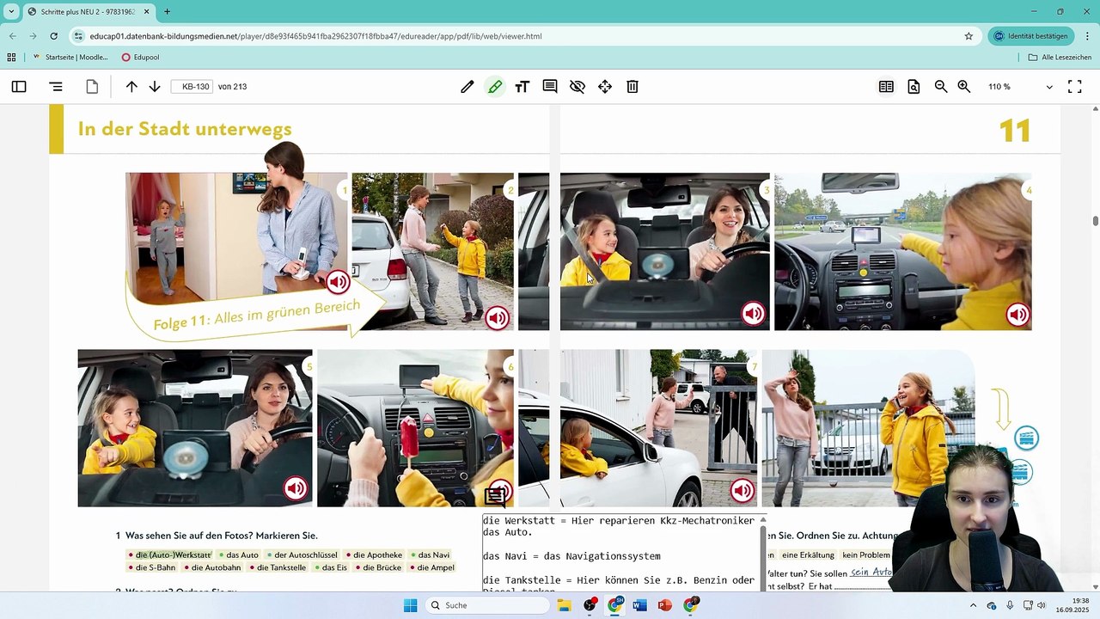Click the word 'die (Auto-)Werkstatt' in exercise 1
Viewport: 1100px width, 619px height.
pos(173,555)
